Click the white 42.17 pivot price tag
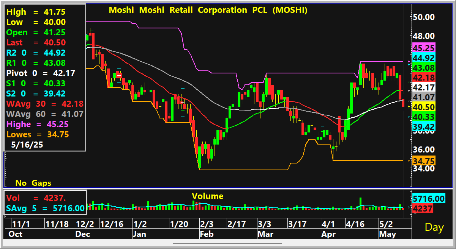This screenshot has height=249, width=456. point(424,87)
